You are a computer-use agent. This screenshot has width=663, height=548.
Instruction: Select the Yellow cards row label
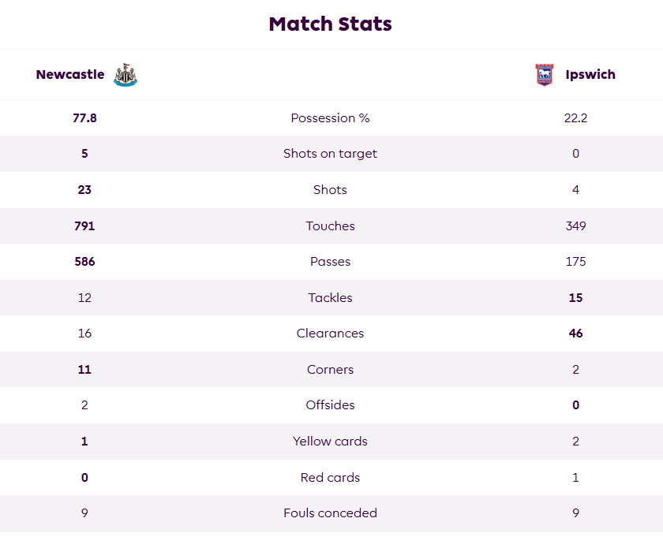click(330, 442)
